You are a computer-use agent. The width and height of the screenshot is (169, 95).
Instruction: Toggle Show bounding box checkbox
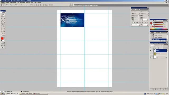click(15, 5)
